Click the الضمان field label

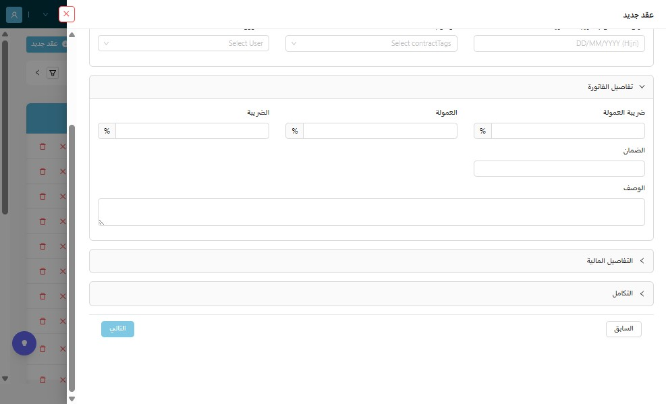(634, 150)
